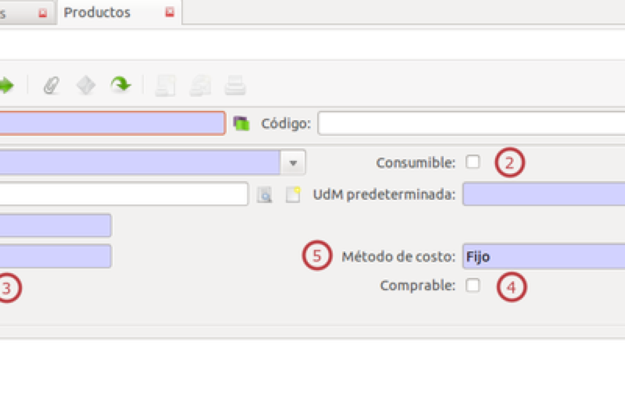The height and width of the screenshot is (409, 625).
Task: Click the green next record arrow
Action: (x=6, y=86)
